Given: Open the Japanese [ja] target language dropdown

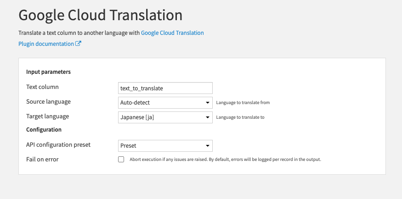Looking at the screenshot, I should (x=165, y=117).
